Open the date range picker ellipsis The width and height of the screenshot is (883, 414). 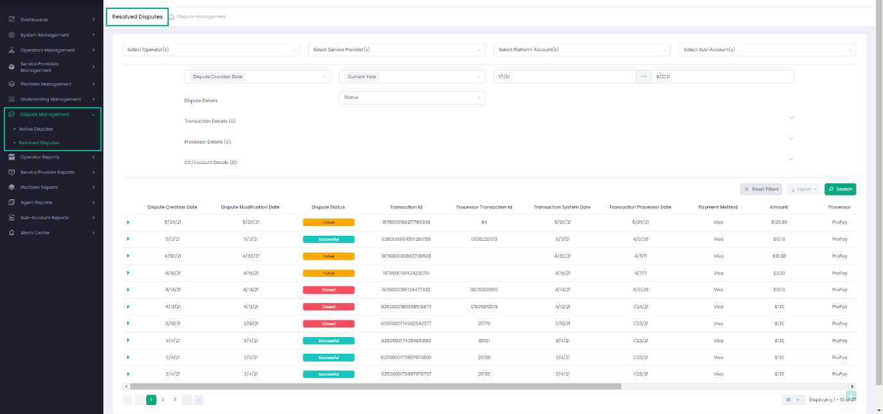pyautogui.click(x=644, y=76)
